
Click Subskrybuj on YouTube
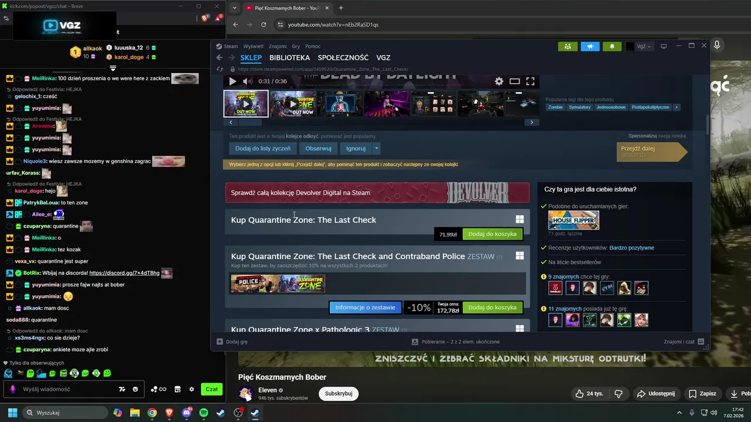click(x=339, y=393)
